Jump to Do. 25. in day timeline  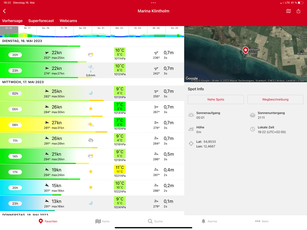tap(174, 31)
